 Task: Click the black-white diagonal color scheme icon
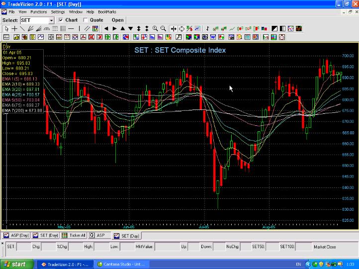(274, 29)
